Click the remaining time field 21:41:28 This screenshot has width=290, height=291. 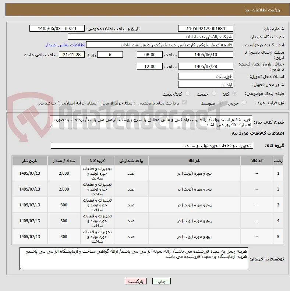click(x=72, y=55)
